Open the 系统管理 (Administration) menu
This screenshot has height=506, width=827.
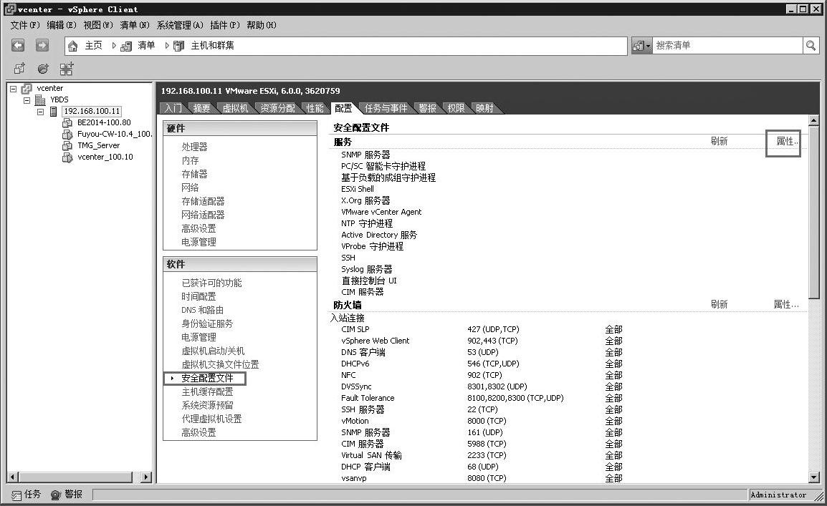coord(180,25)
